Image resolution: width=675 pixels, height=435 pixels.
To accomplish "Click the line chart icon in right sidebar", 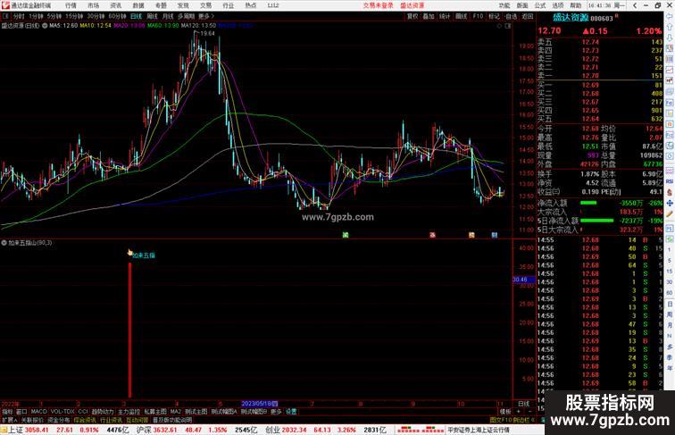I will point(670,71).
